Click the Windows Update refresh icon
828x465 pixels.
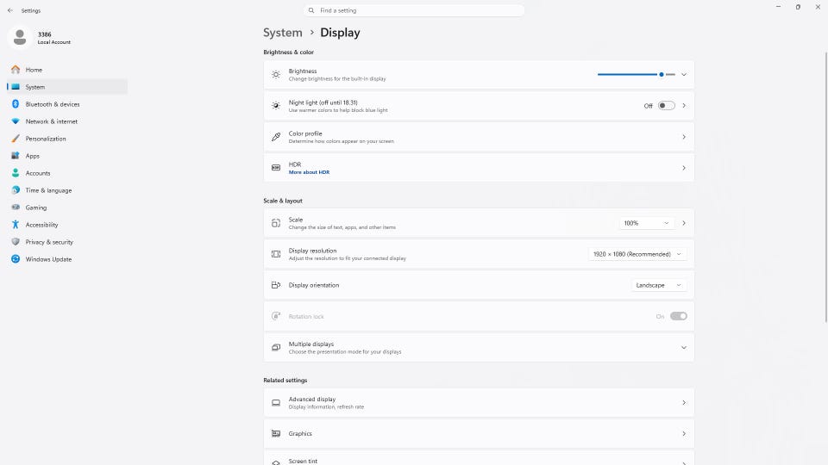click(x=16, y=259)
